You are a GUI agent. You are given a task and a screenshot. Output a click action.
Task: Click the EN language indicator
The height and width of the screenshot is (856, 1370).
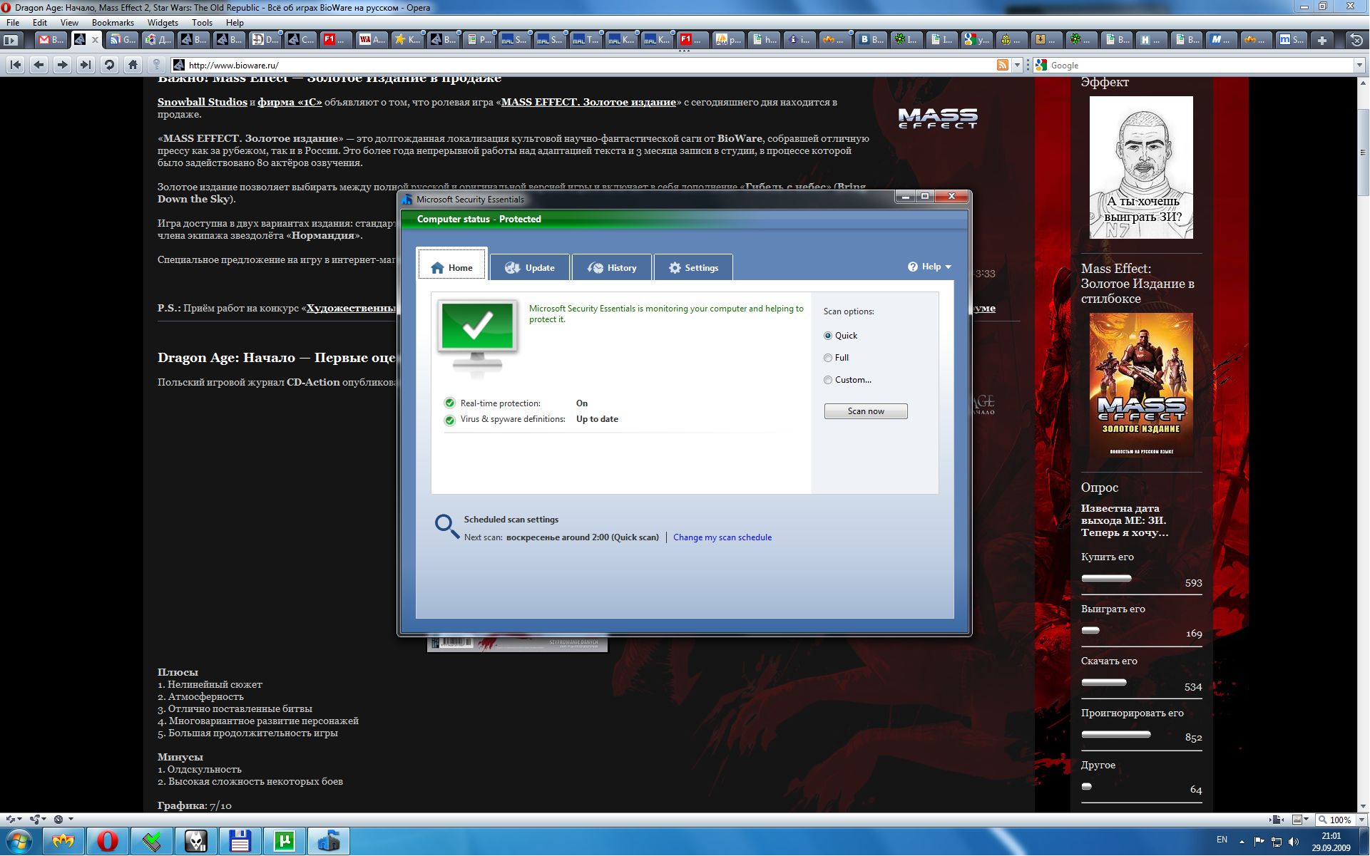pyautogui.click(x=1222, y=840)
